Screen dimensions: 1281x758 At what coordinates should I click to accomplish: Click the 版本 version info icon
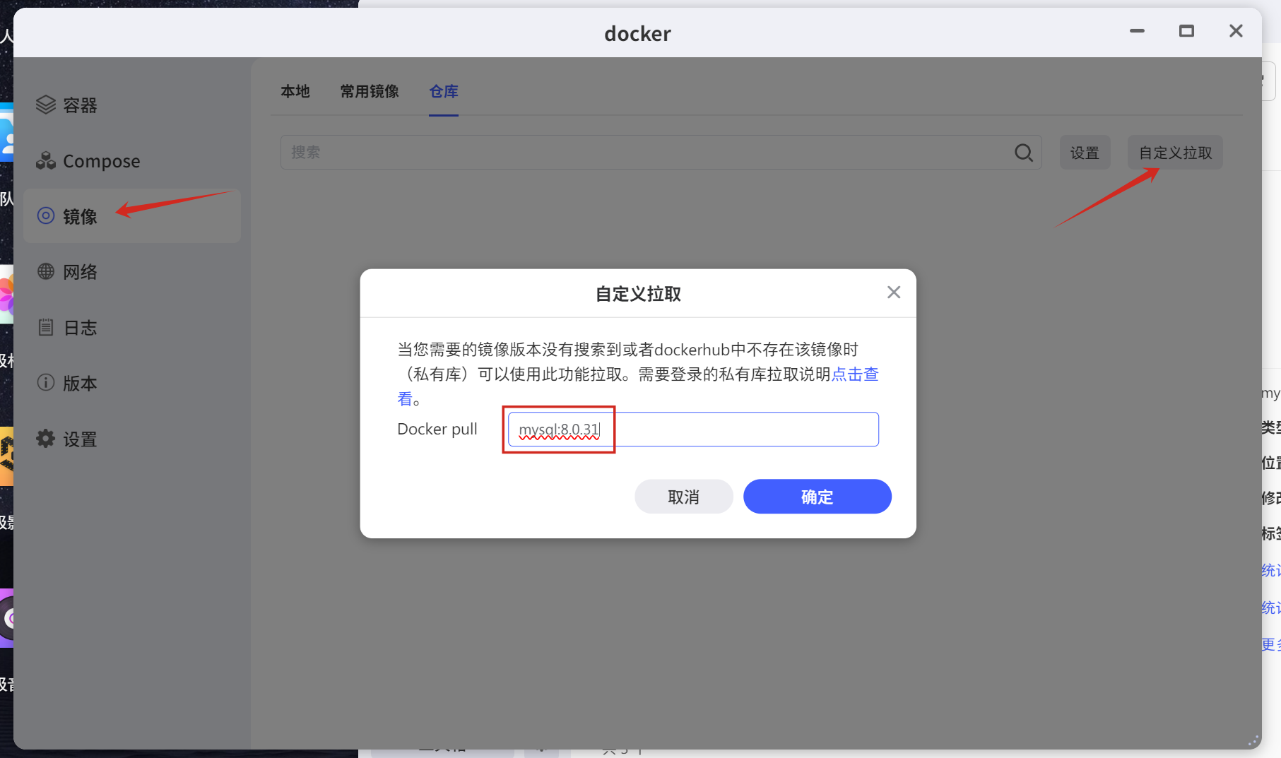click(x=46, y=383)
